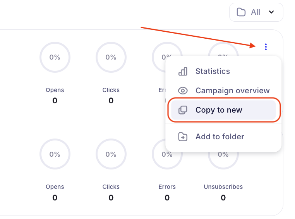Click the folder arrow icon beside Add to folder
The height and width of the screenshot is (219, 295).
click(x=183, y=137)
